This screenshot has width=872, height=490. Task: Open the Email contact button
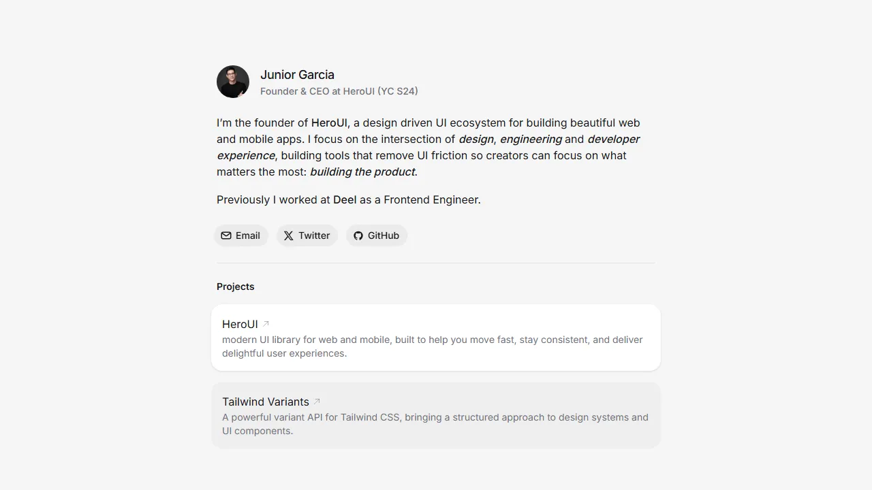pos(241,235)
